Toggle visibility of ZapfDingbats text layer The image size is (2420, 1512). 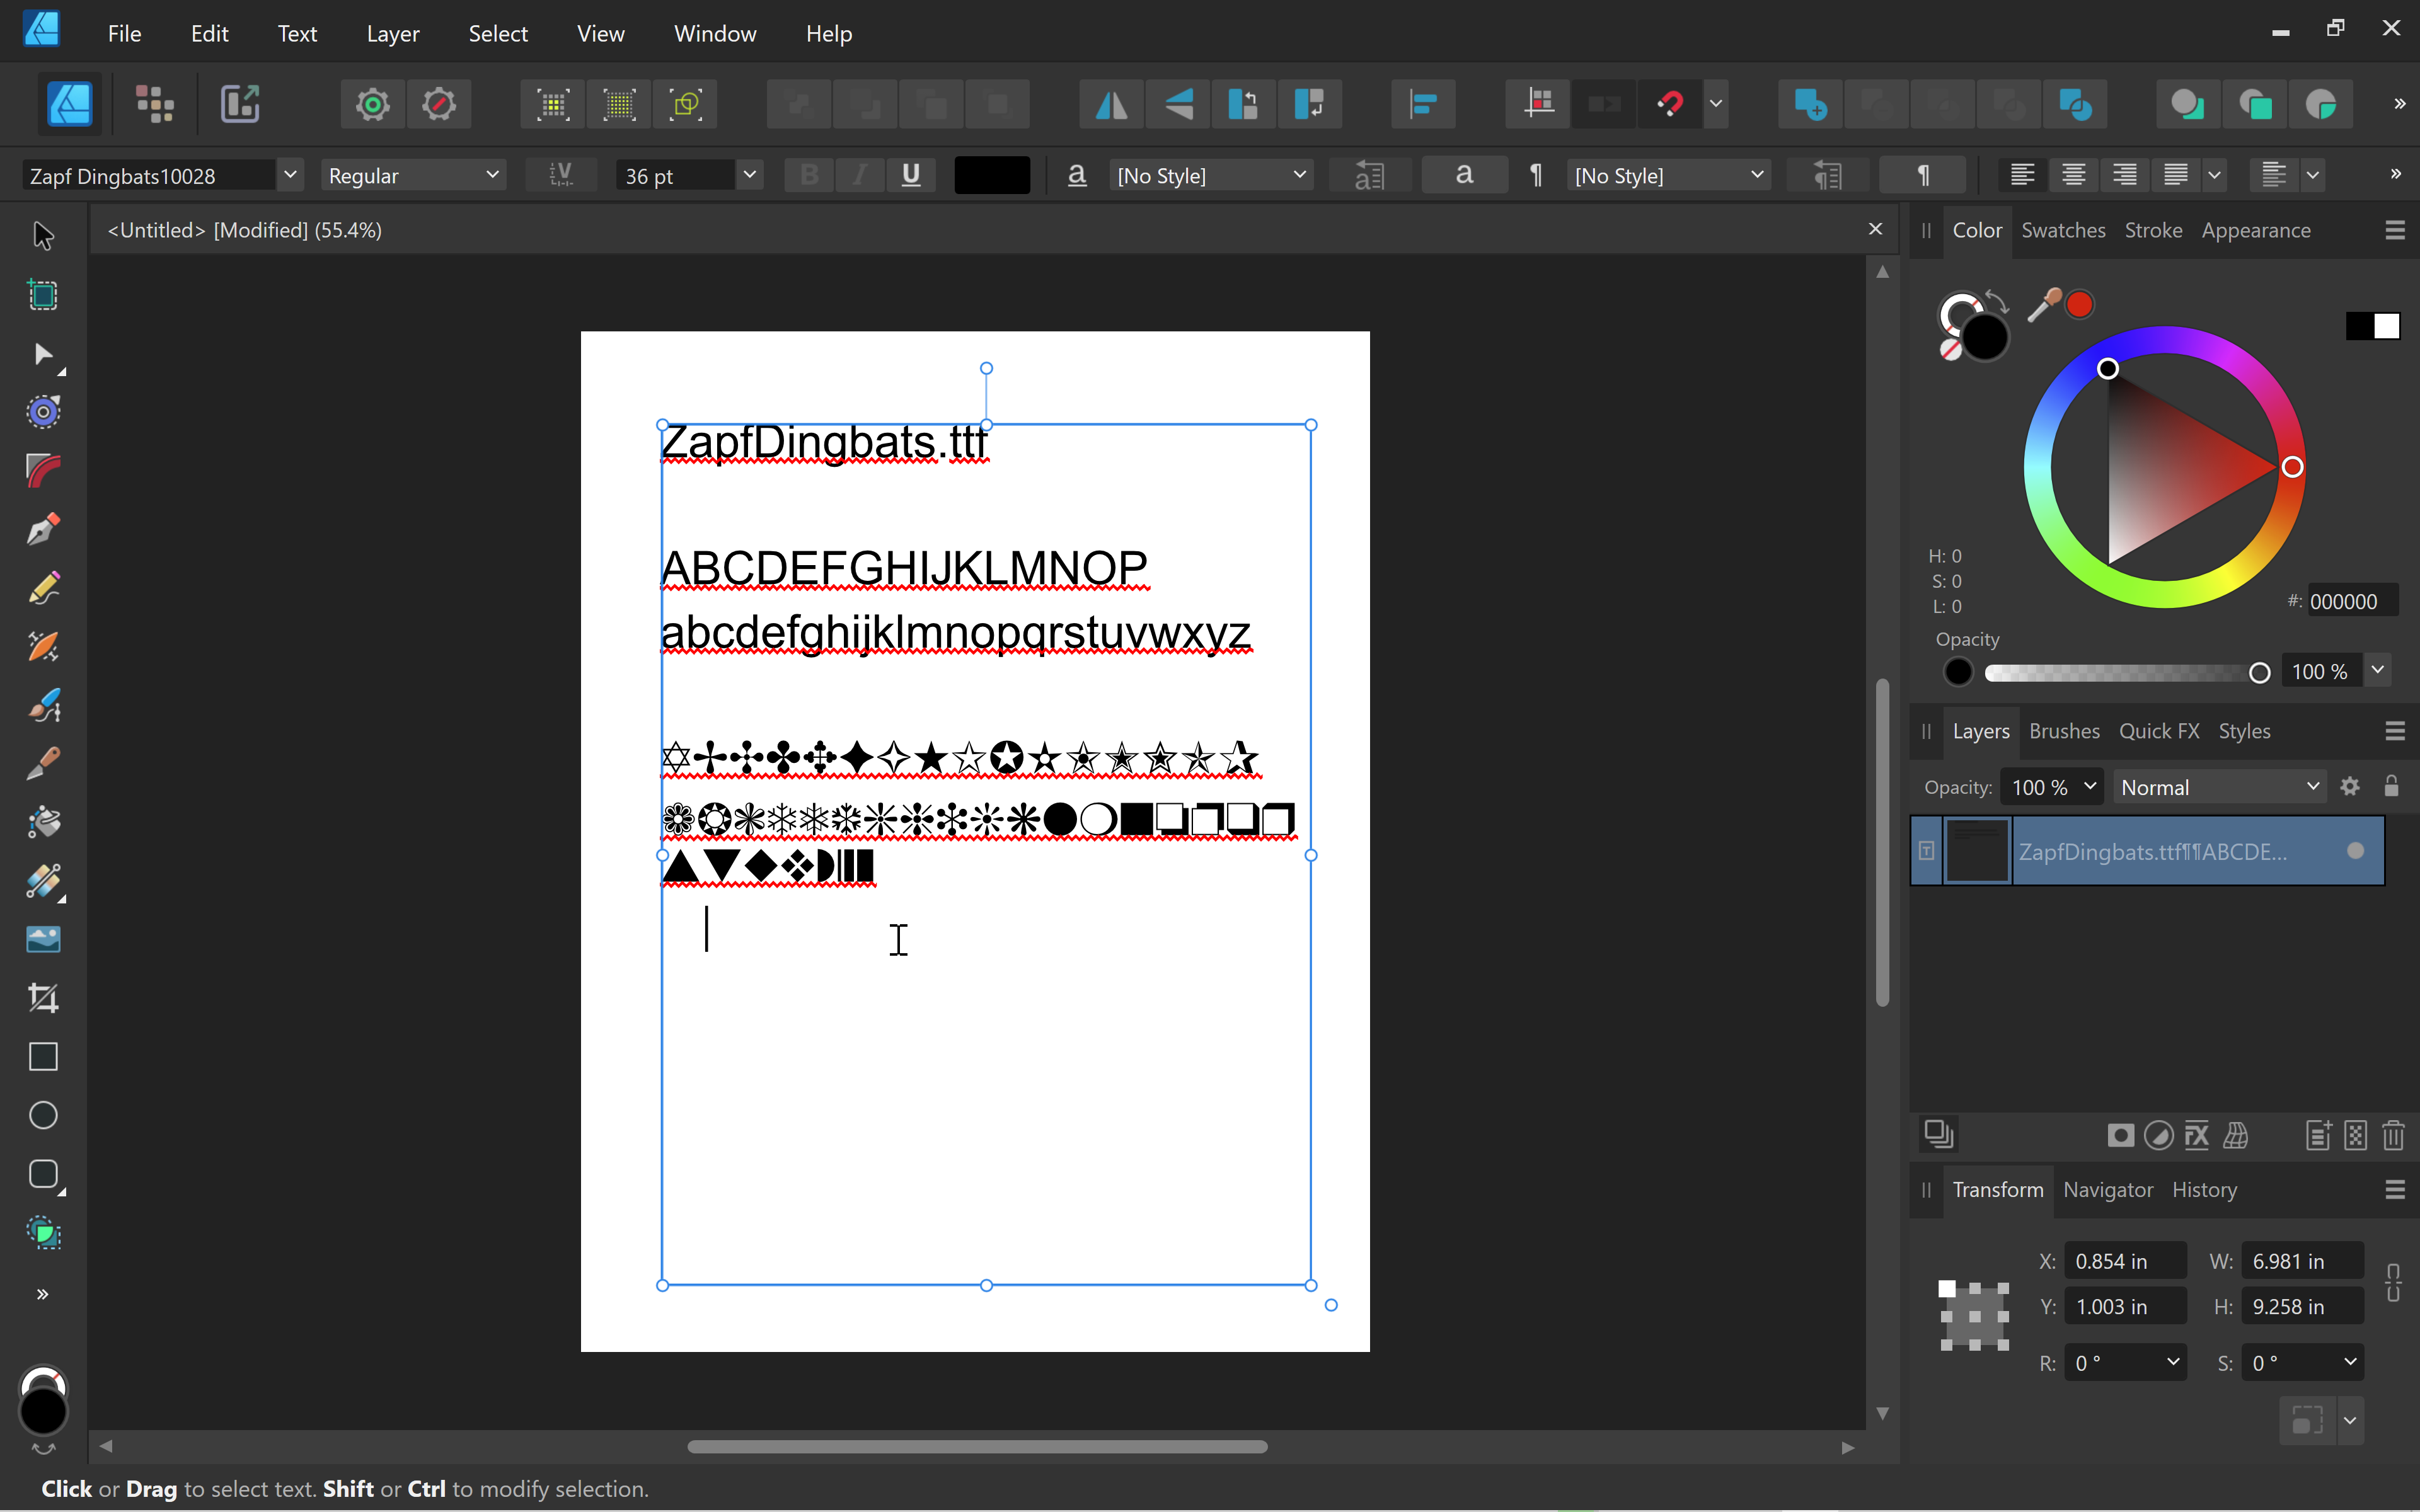tap(2355, 851)
